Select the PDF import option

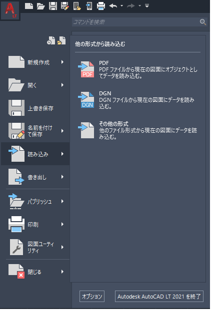click(x=138, y=69)
